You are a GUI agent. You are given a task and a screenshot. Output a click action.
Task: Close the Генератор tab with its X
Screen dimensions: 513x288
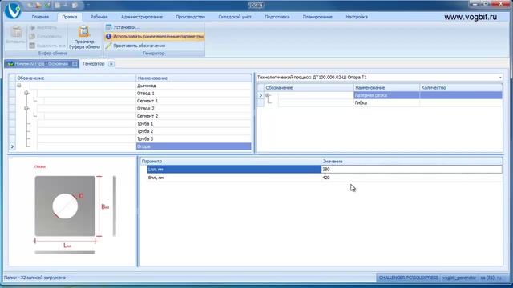pyautogui.click(x=111, y=64)
